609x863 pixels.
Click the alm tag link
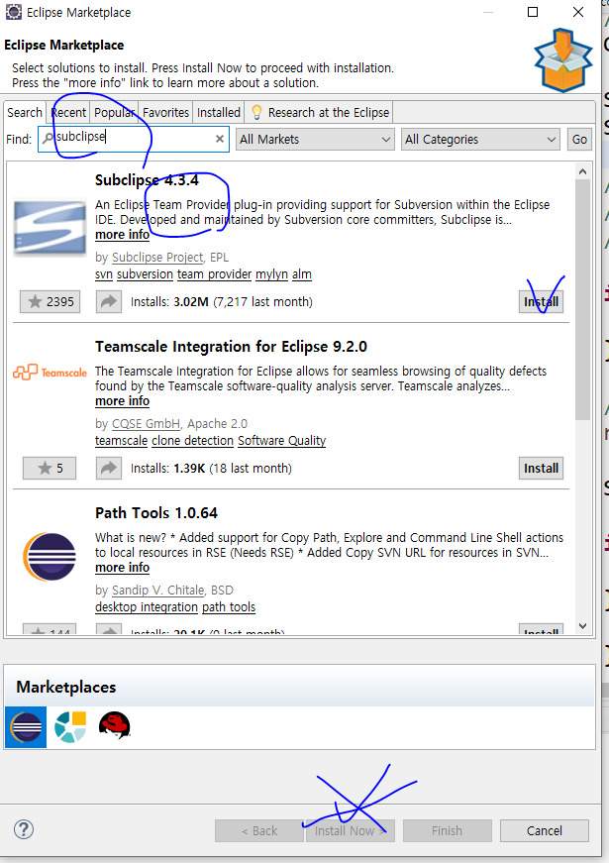click(x=301, y=274)
